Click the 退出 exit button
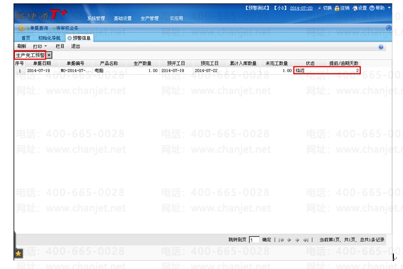This screenshot has height=269, width=403. 75,46
